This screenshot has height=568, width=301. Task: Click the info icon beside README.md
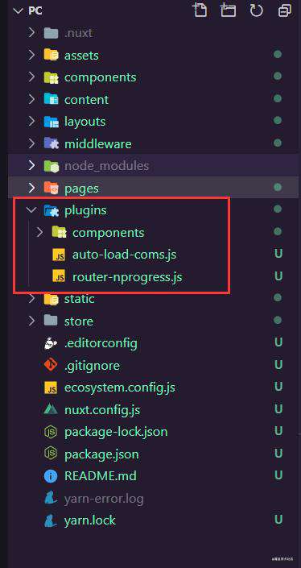coord(51,476)
